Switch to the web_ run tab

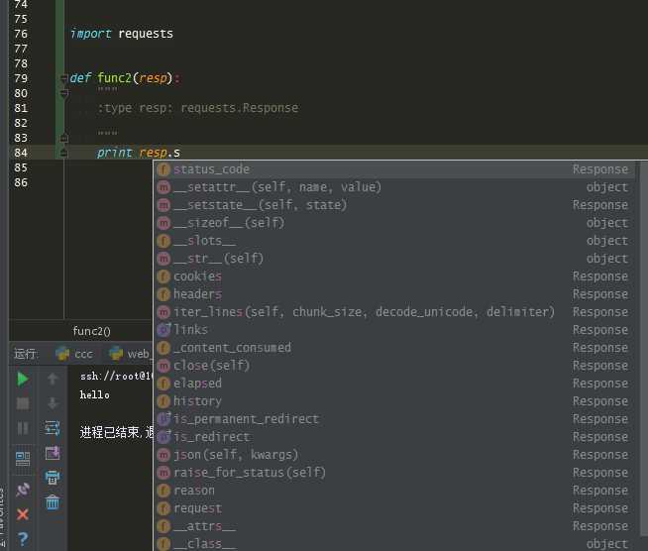(x=129, y=354)
